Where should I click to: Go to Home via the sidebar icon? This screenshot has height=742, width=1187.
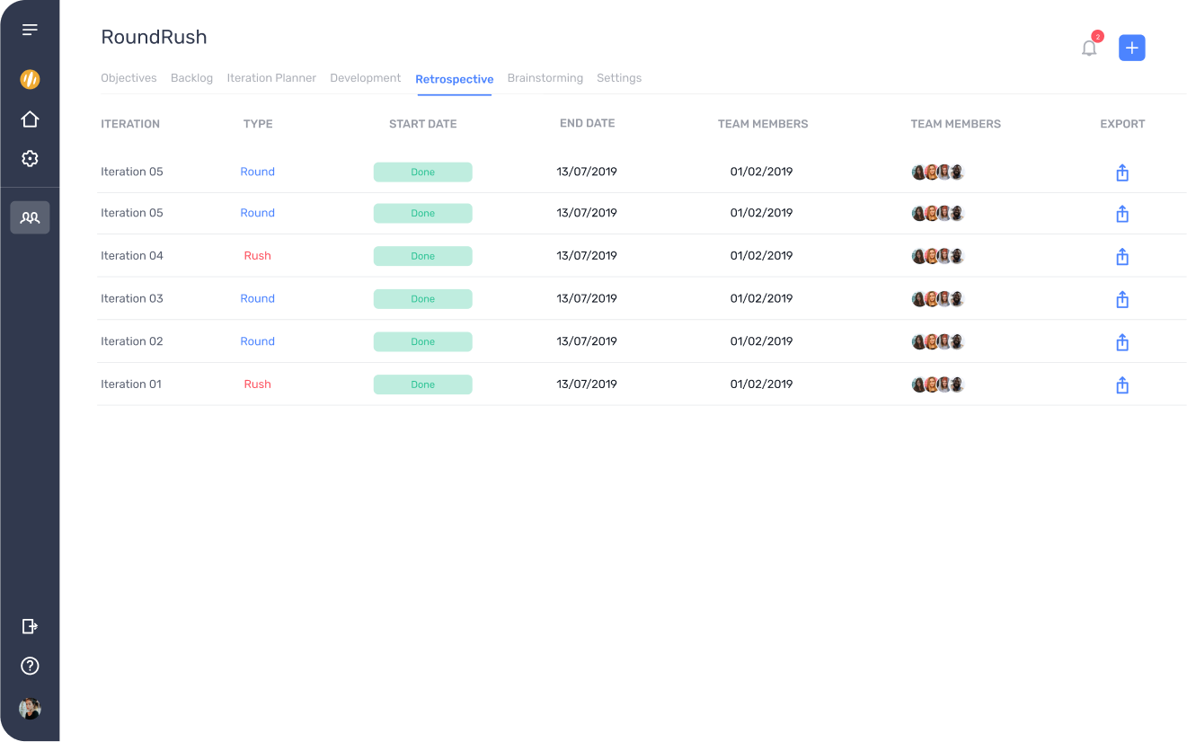click(30, 119)
